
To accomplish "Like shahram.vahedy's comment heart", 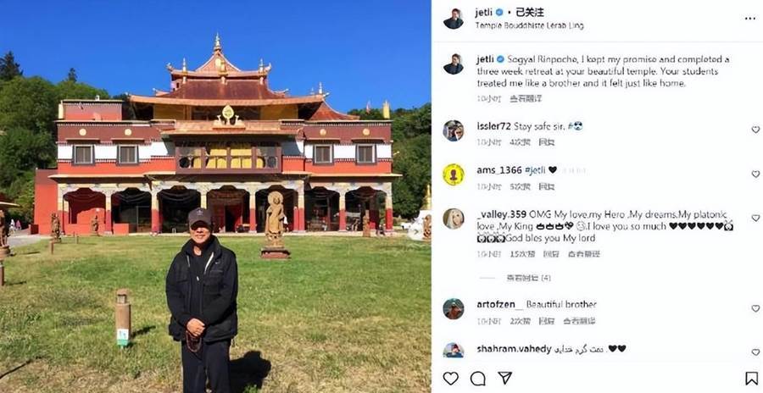I will (x=755, y=351).
